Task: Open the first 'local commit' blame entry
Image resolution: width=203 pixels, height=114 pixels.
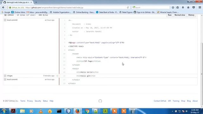Action: 12,20
